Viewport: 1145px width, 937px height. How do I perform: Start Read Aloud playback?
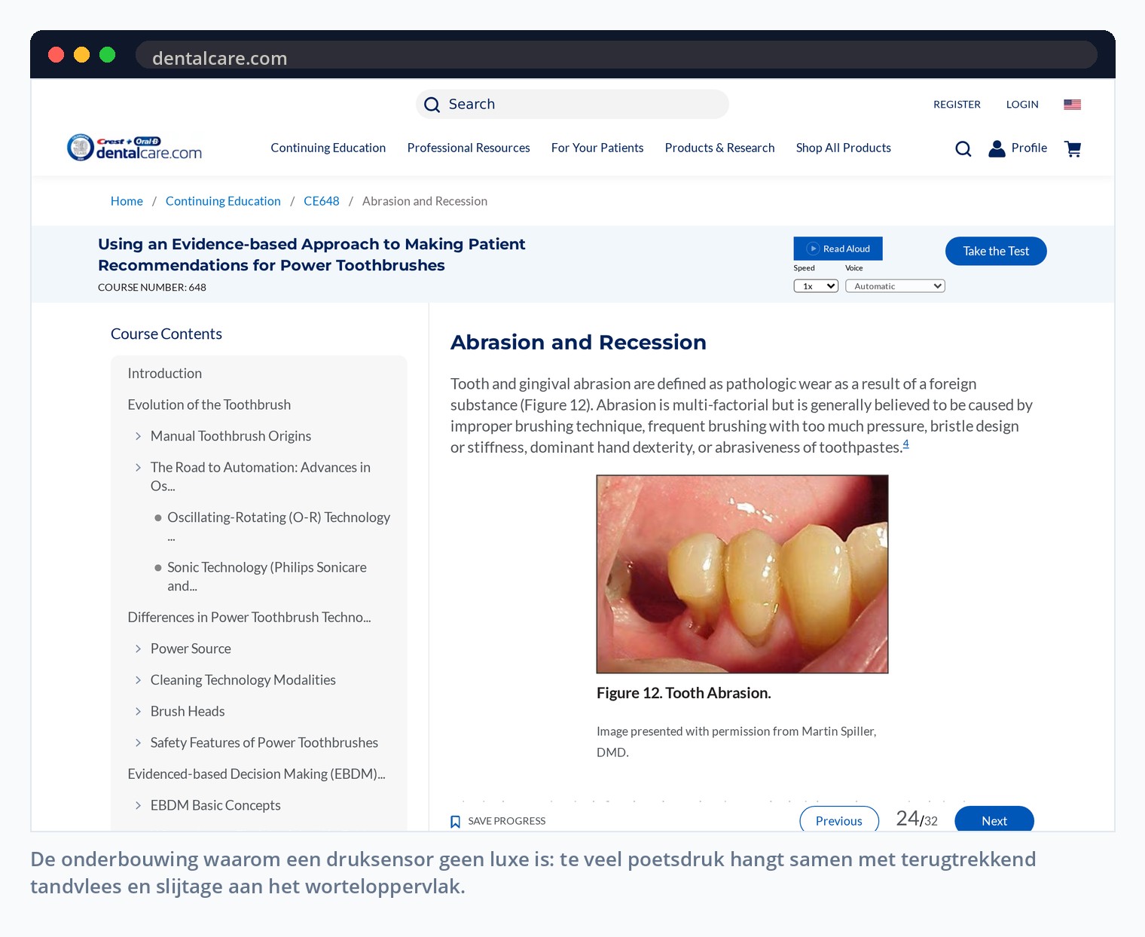pyautogui.click(x=838, y=249)
